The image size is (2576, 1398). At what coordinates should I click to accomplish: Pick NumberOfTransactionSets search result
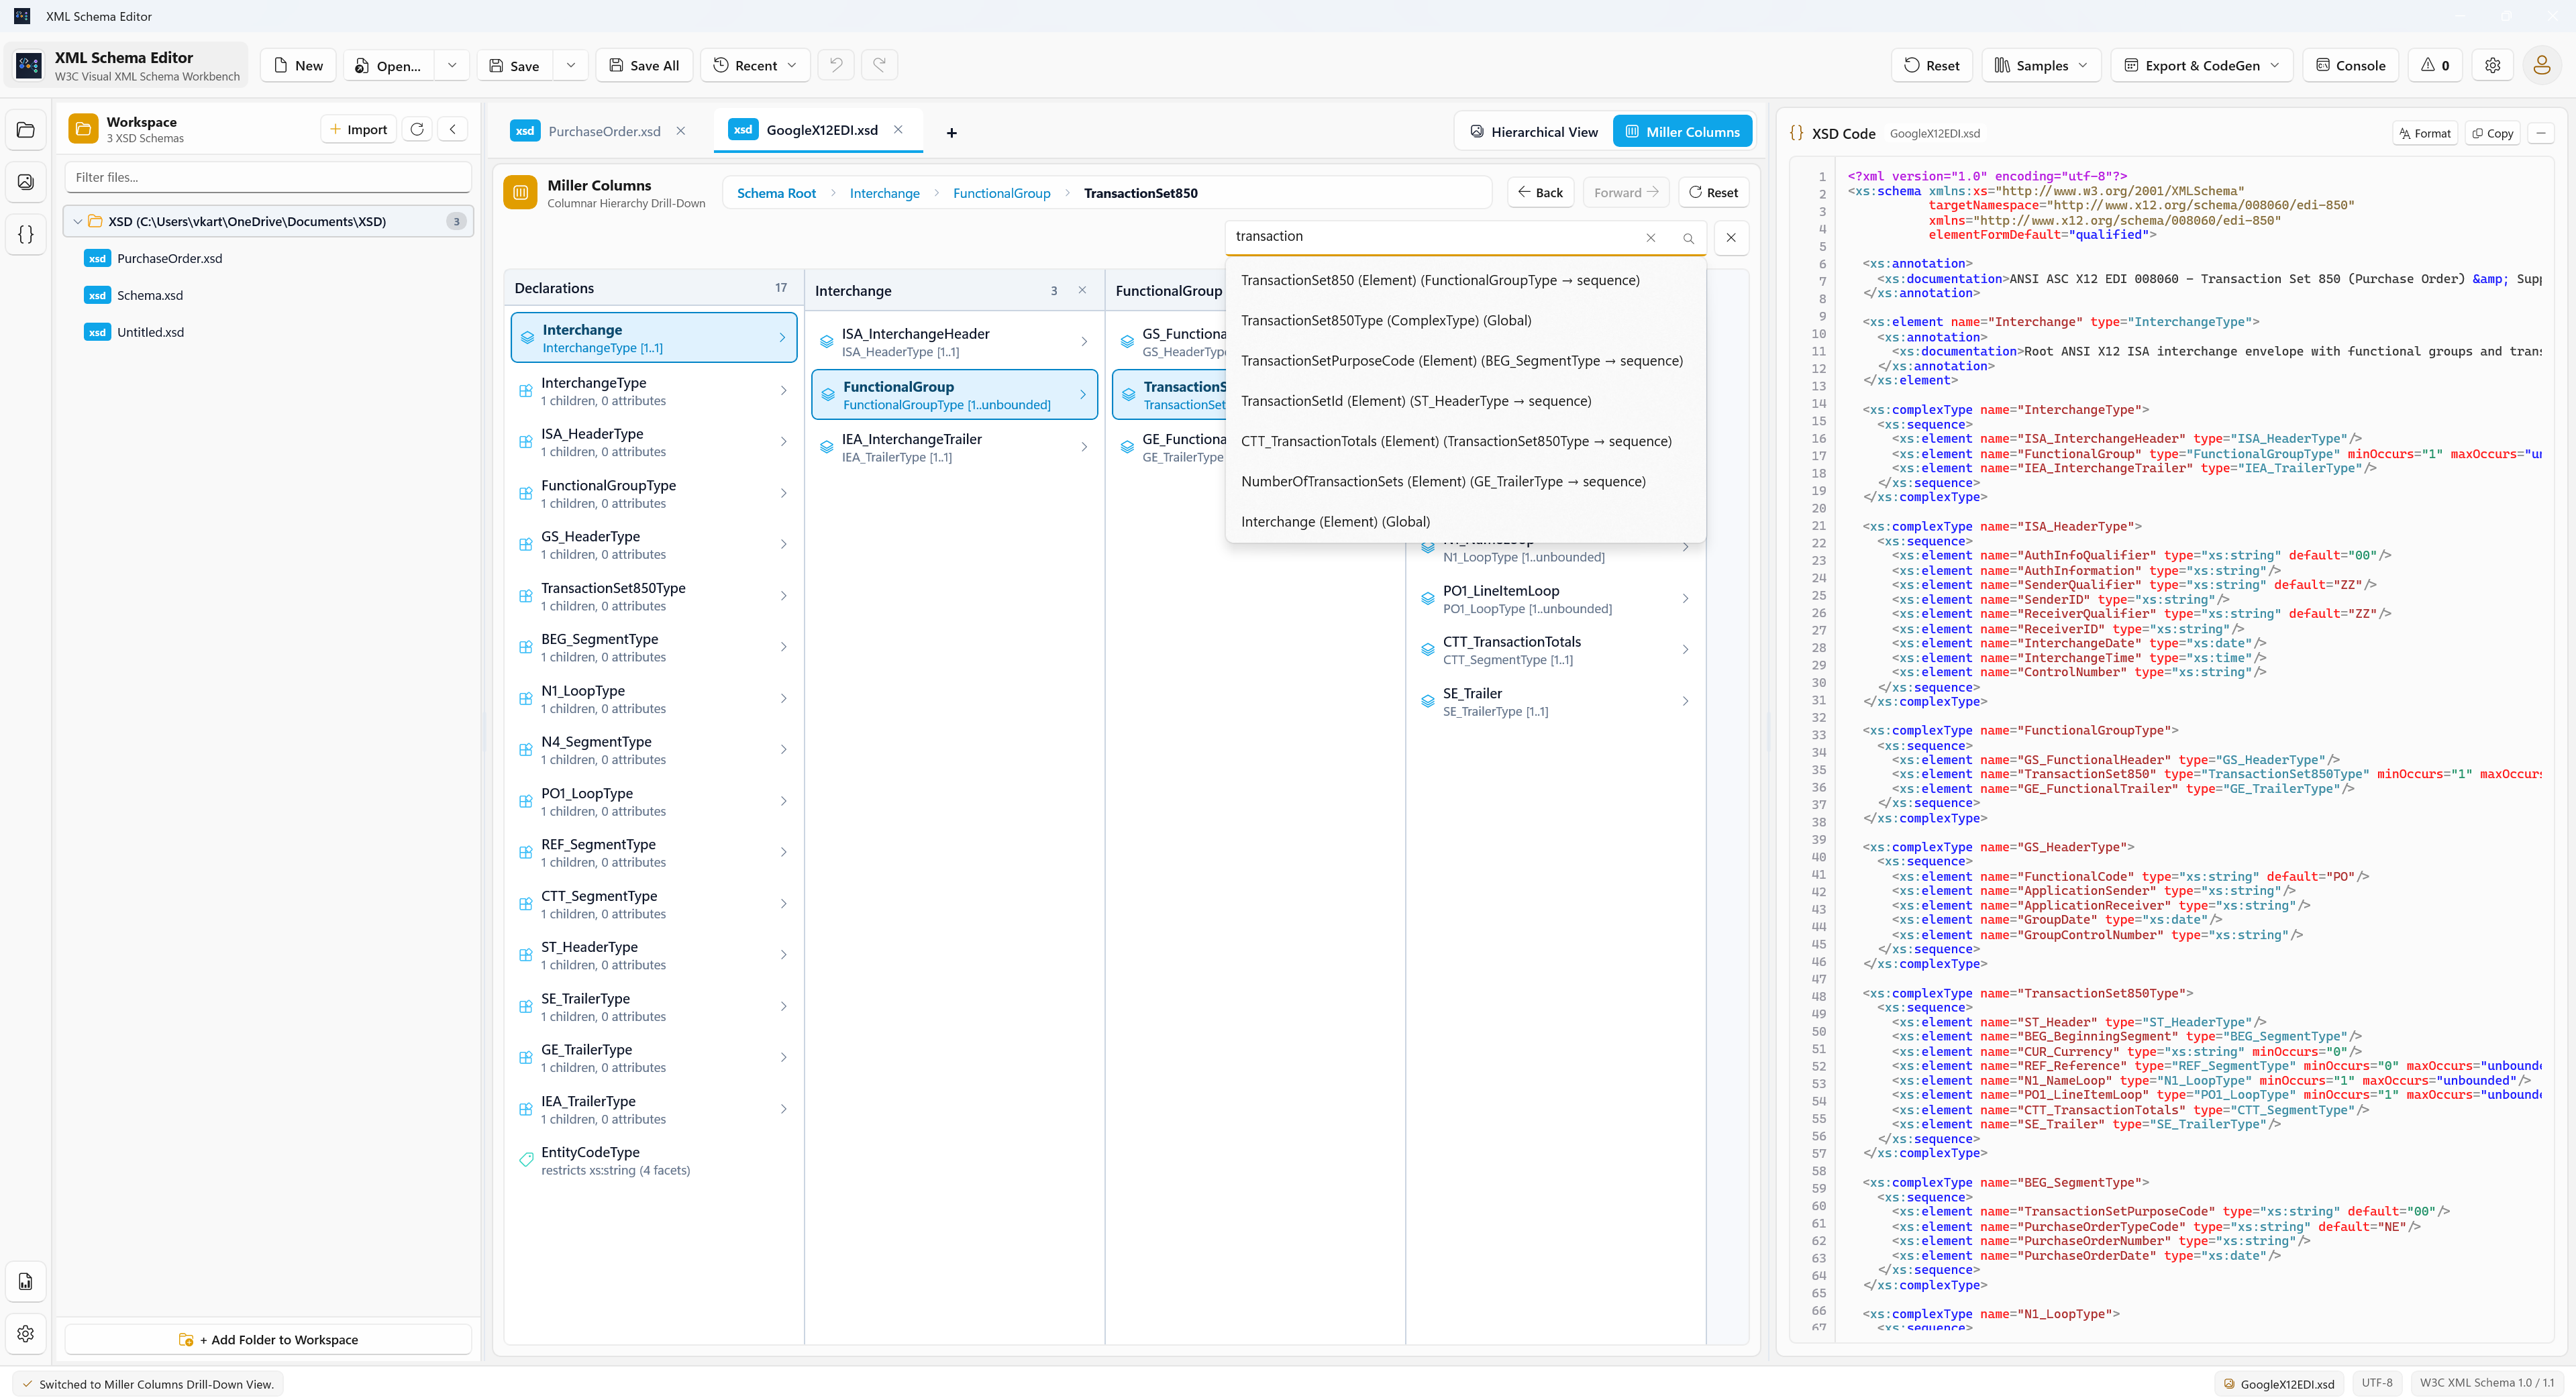click(1465, 481)
